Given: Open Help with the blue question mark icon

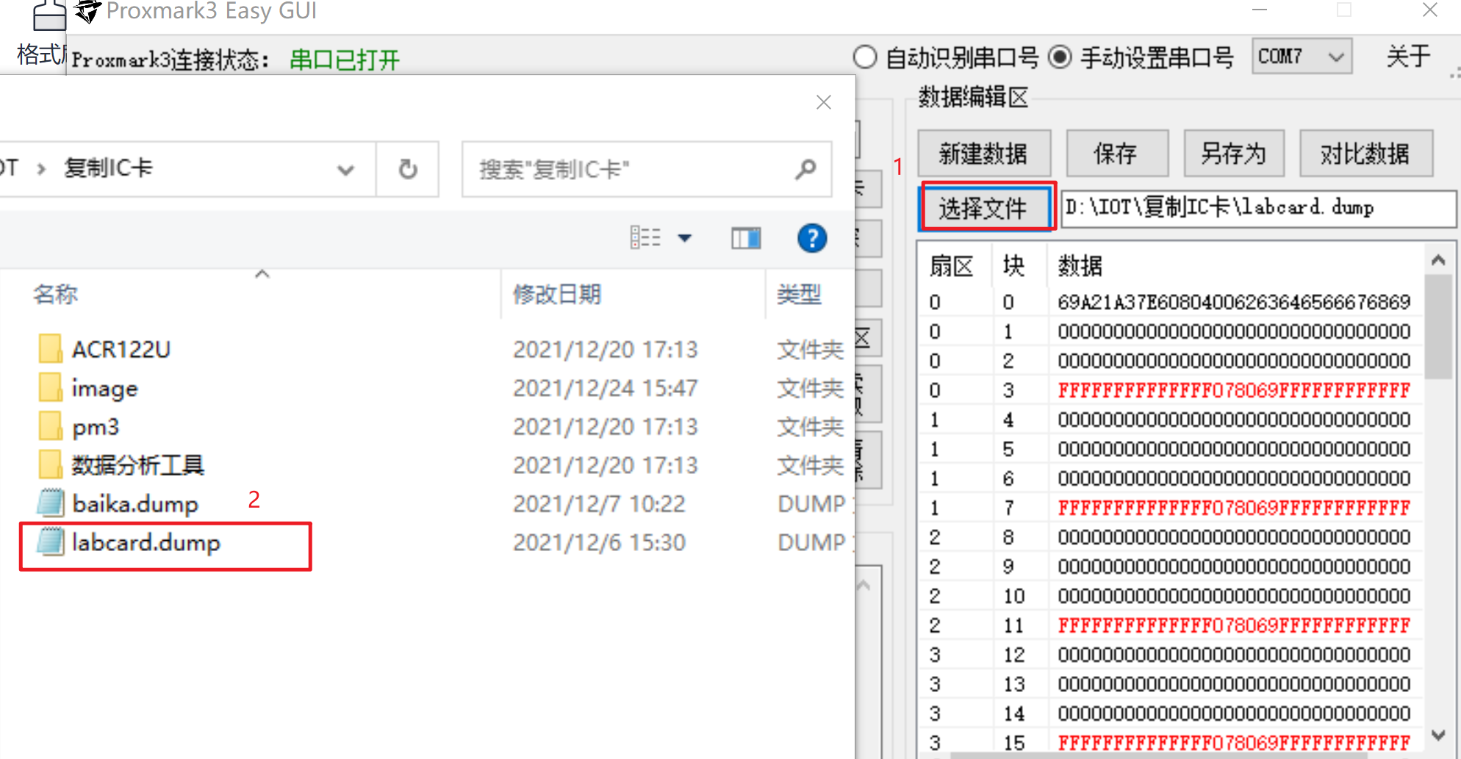Looking at the screenshot, I should pos(811,238).
